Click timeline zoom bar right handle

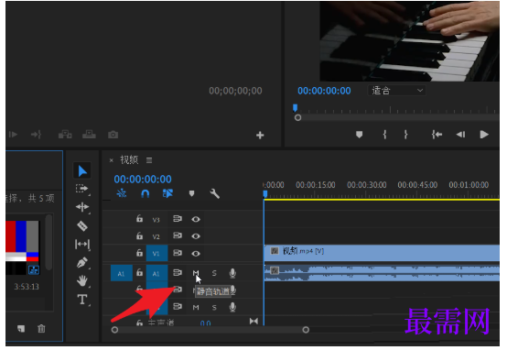tap(306, 330)
